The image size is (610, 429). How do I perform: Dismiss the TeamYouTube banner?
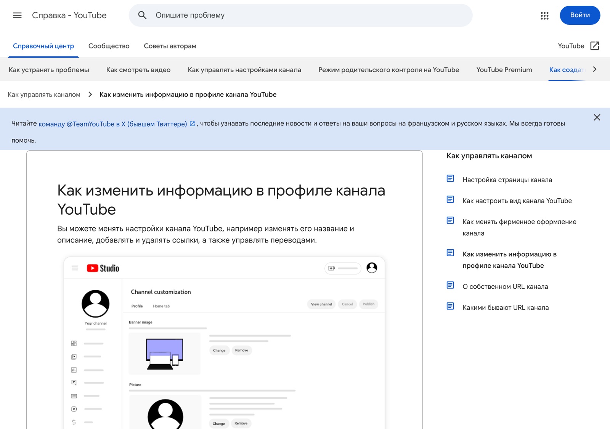point(597,117)
